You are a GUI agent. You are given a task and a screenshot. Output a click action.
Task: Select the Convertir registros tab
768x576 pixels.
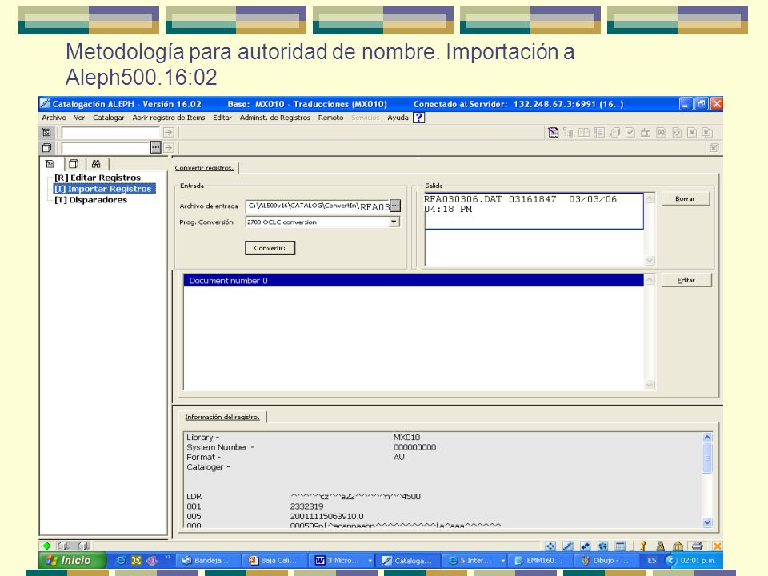coord(204,167)
